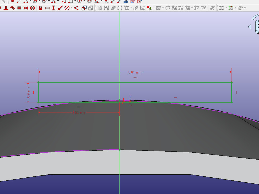
Task: Select the equal constraint icon
Action: point(19,8)
